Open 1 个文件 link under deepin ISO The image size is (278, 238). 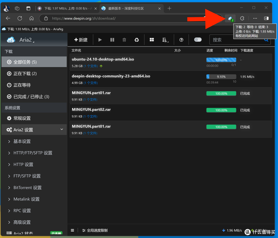tap(90, 83)
